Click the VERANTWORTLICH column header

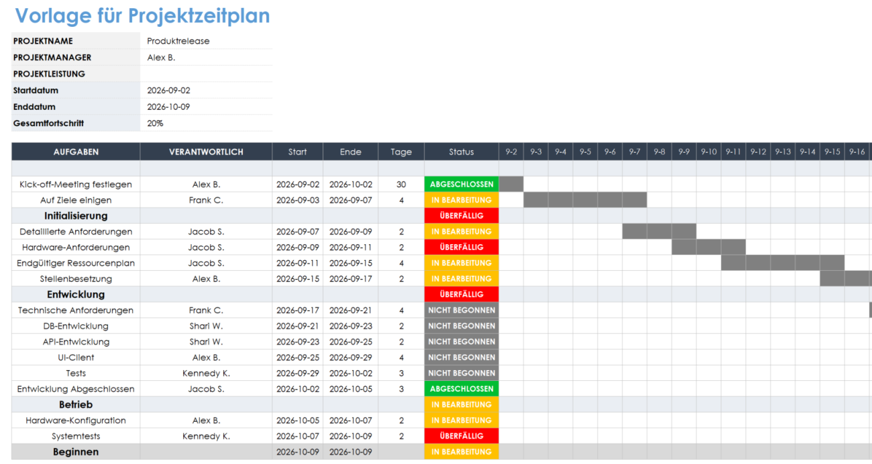point(206,152)
